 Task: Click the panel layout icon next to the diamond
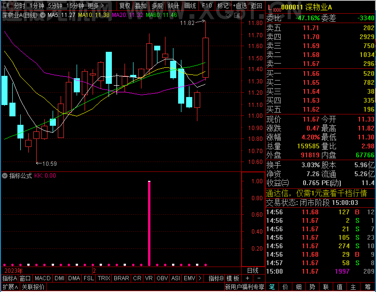(x=237, y=16)
